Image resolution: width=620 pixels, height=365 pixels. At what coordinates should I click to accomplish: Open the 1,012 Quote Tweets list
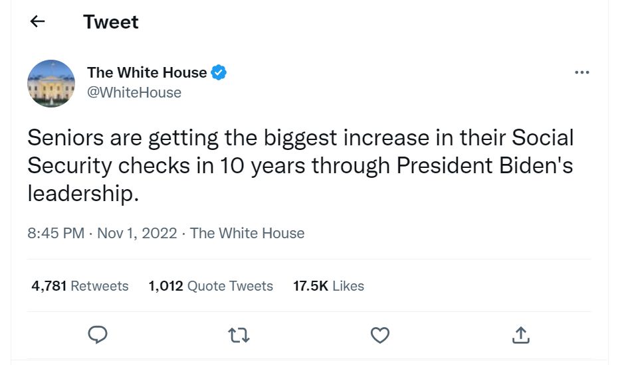211,286
